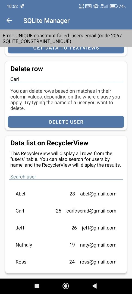Click the Get Data To TextViews button
This screenshot has width=132, height=294.
point(66,49)
